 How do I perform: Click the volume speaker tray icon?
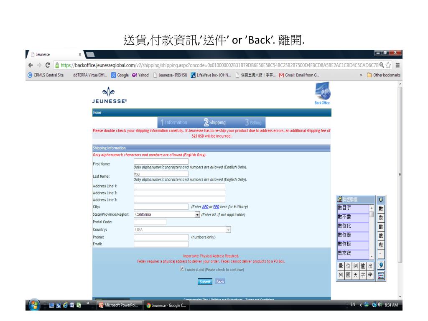point(380,305)
